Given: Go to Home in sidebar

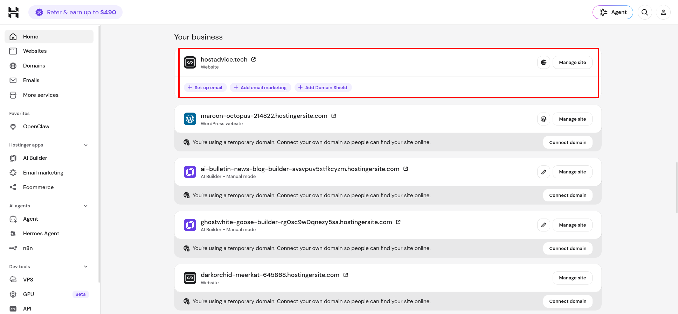Looking at the screenshot, I should pyautogui.click(x=49, y=36).
